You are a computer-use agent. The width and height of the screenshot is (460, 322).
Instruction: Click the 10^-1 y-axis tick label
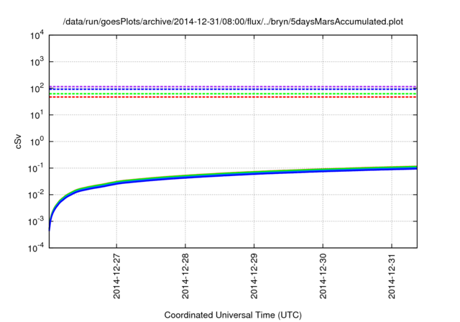pyautogui.click(x=36, y=168)
